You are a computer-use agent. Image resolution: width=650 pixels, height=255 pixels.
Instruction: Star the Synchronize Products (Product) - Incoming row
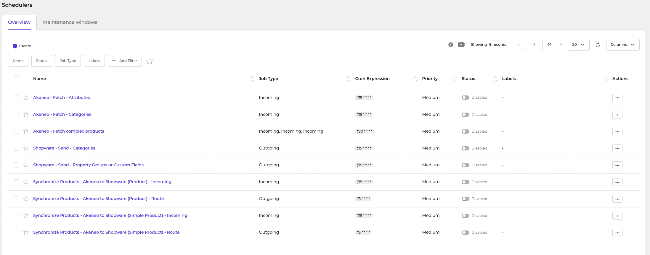[26, 182]
